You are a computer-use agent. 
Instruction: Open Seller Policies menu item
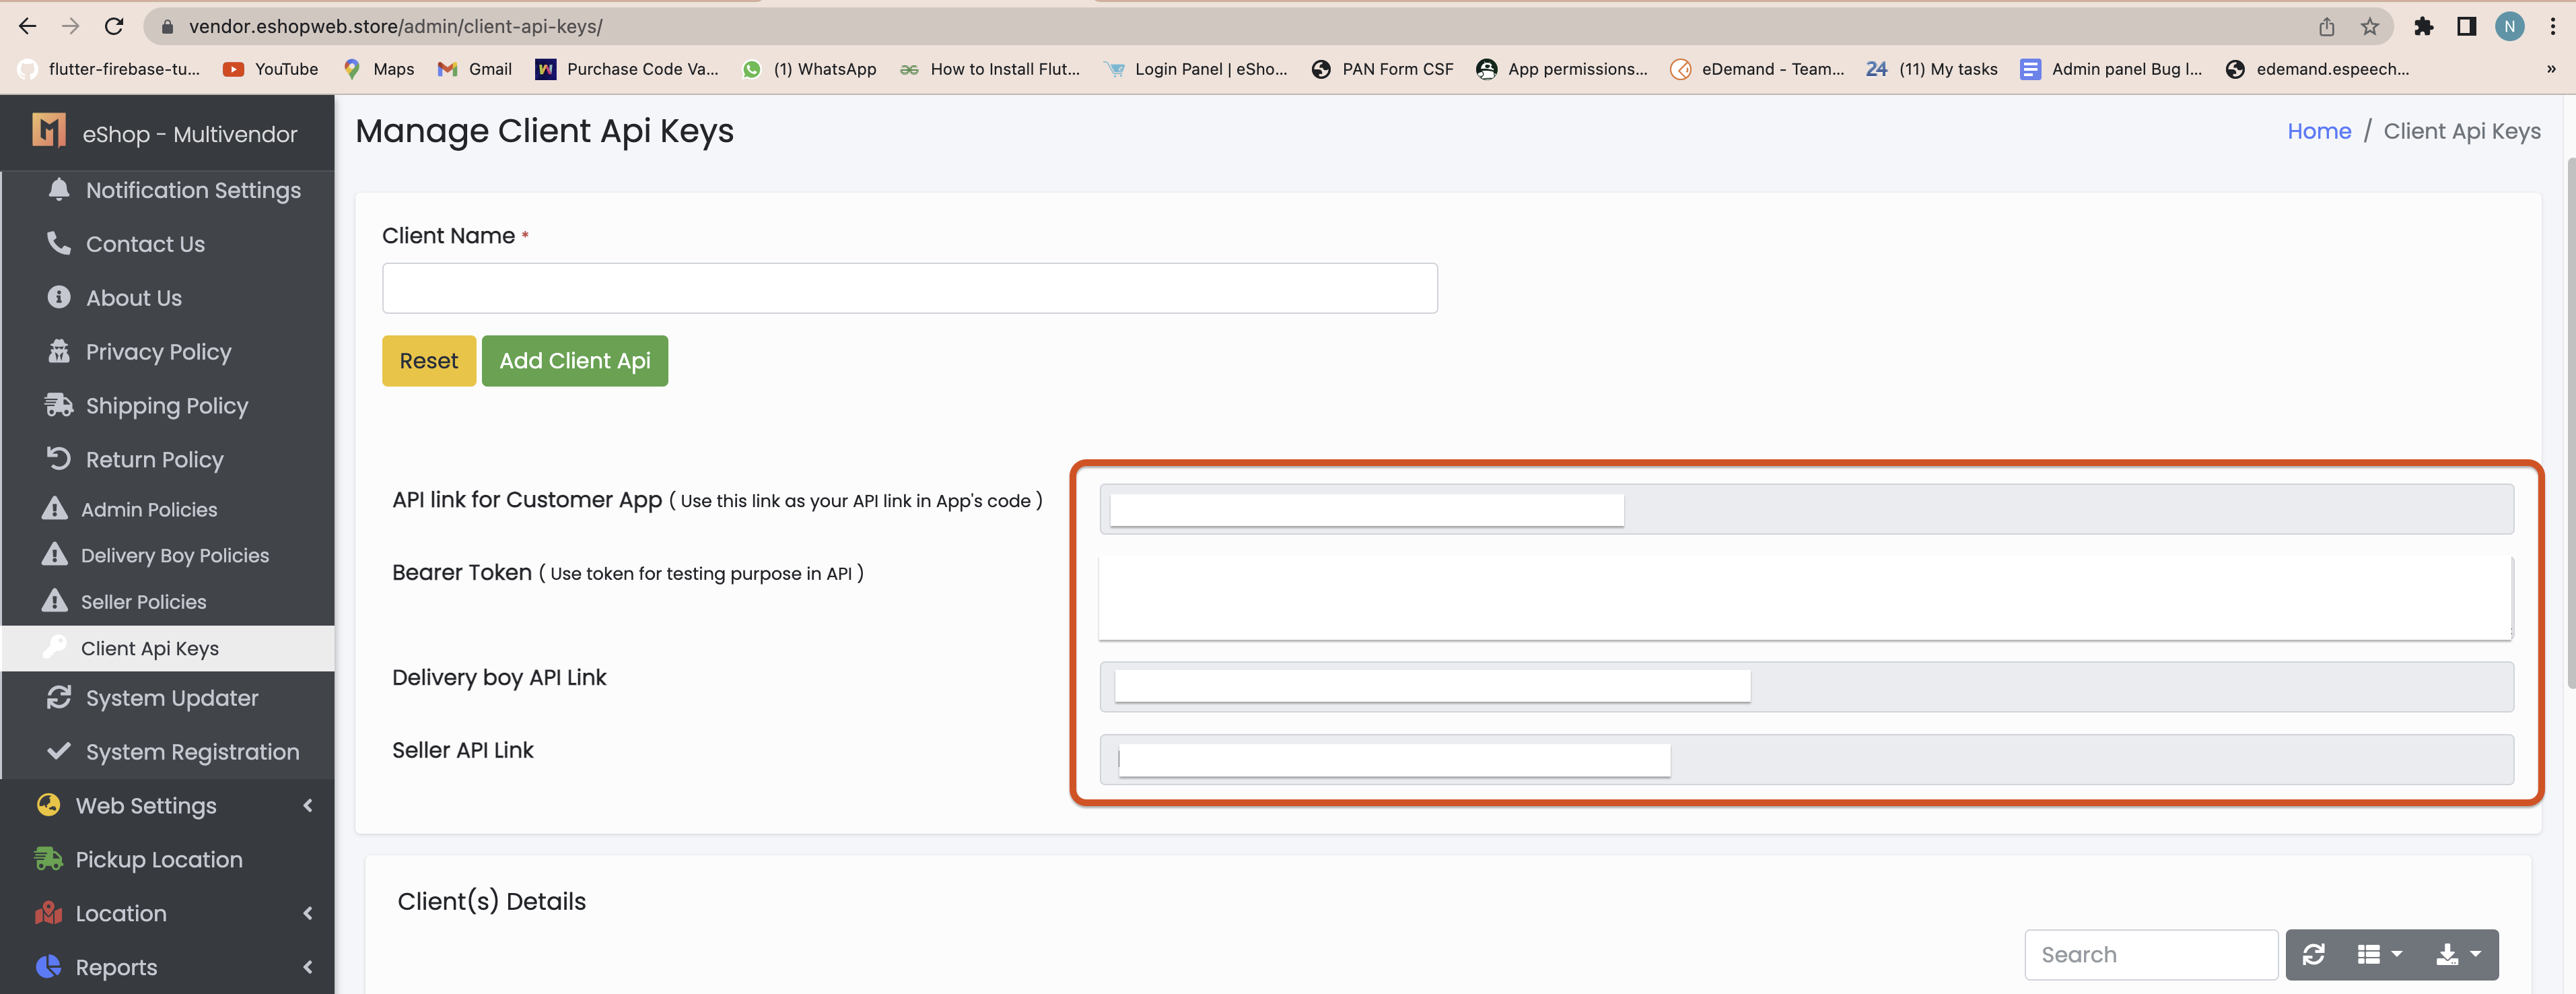pyautogui.click(x=143, y=602)
